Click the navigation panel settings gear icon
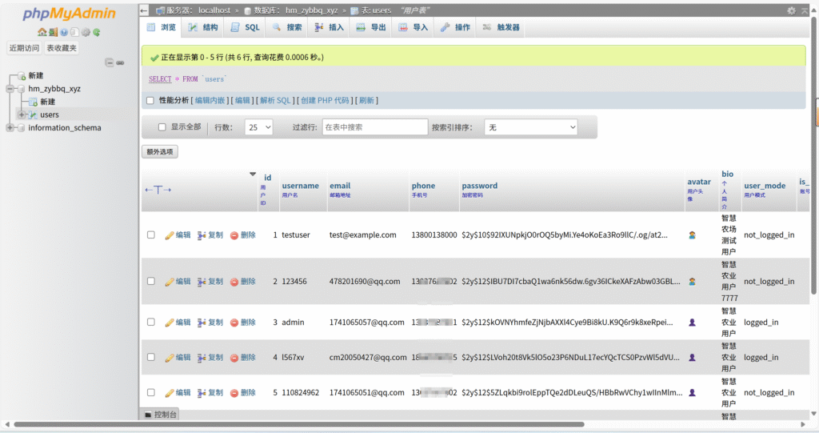Viewport: 819px width, 433px height. (86, 32)
